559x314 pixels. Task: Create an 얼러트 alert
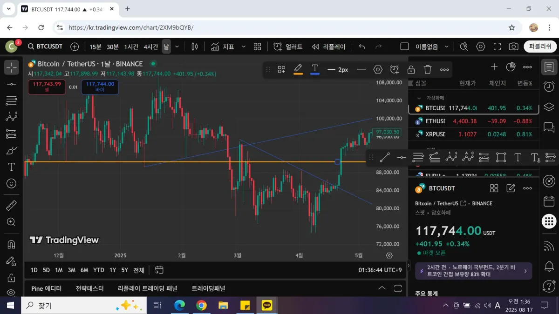288,47
